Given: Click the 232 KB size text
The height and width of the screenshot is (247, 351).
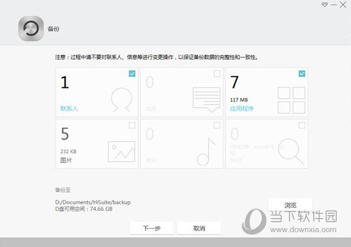Looking at the screenshot, I should [x=69, y=152].
